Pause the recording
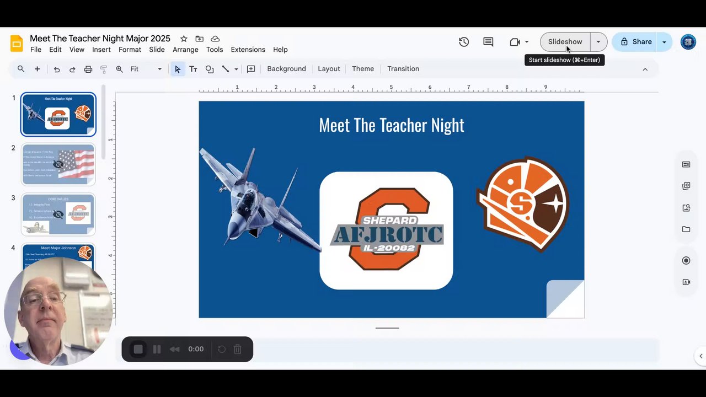Viewport: 706px width, 397px height. pyautogui.click(x=157, y=349)
